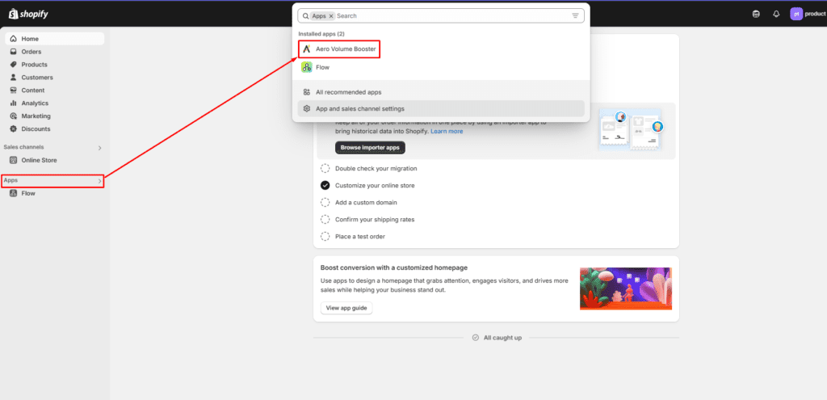Mark Add a custom domain step
827x400 pixels.
[x=325, y=203]
